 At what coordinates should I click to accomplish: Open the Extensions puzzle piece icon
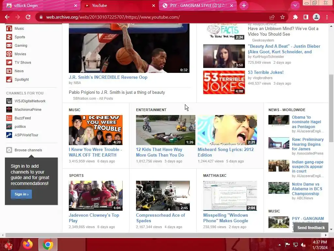pyautogui.click(x=296, y=17)
